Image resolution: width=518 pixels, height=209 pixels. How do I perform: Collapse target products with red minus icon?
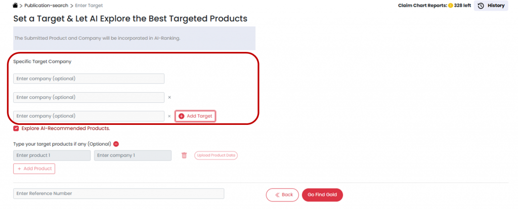[116, 144]
